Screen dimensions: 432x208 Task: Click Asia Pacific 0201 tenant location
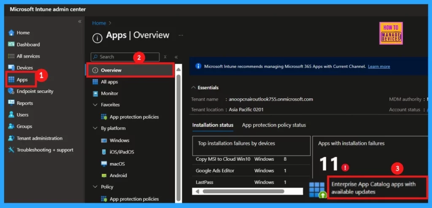tap(246, 110)
